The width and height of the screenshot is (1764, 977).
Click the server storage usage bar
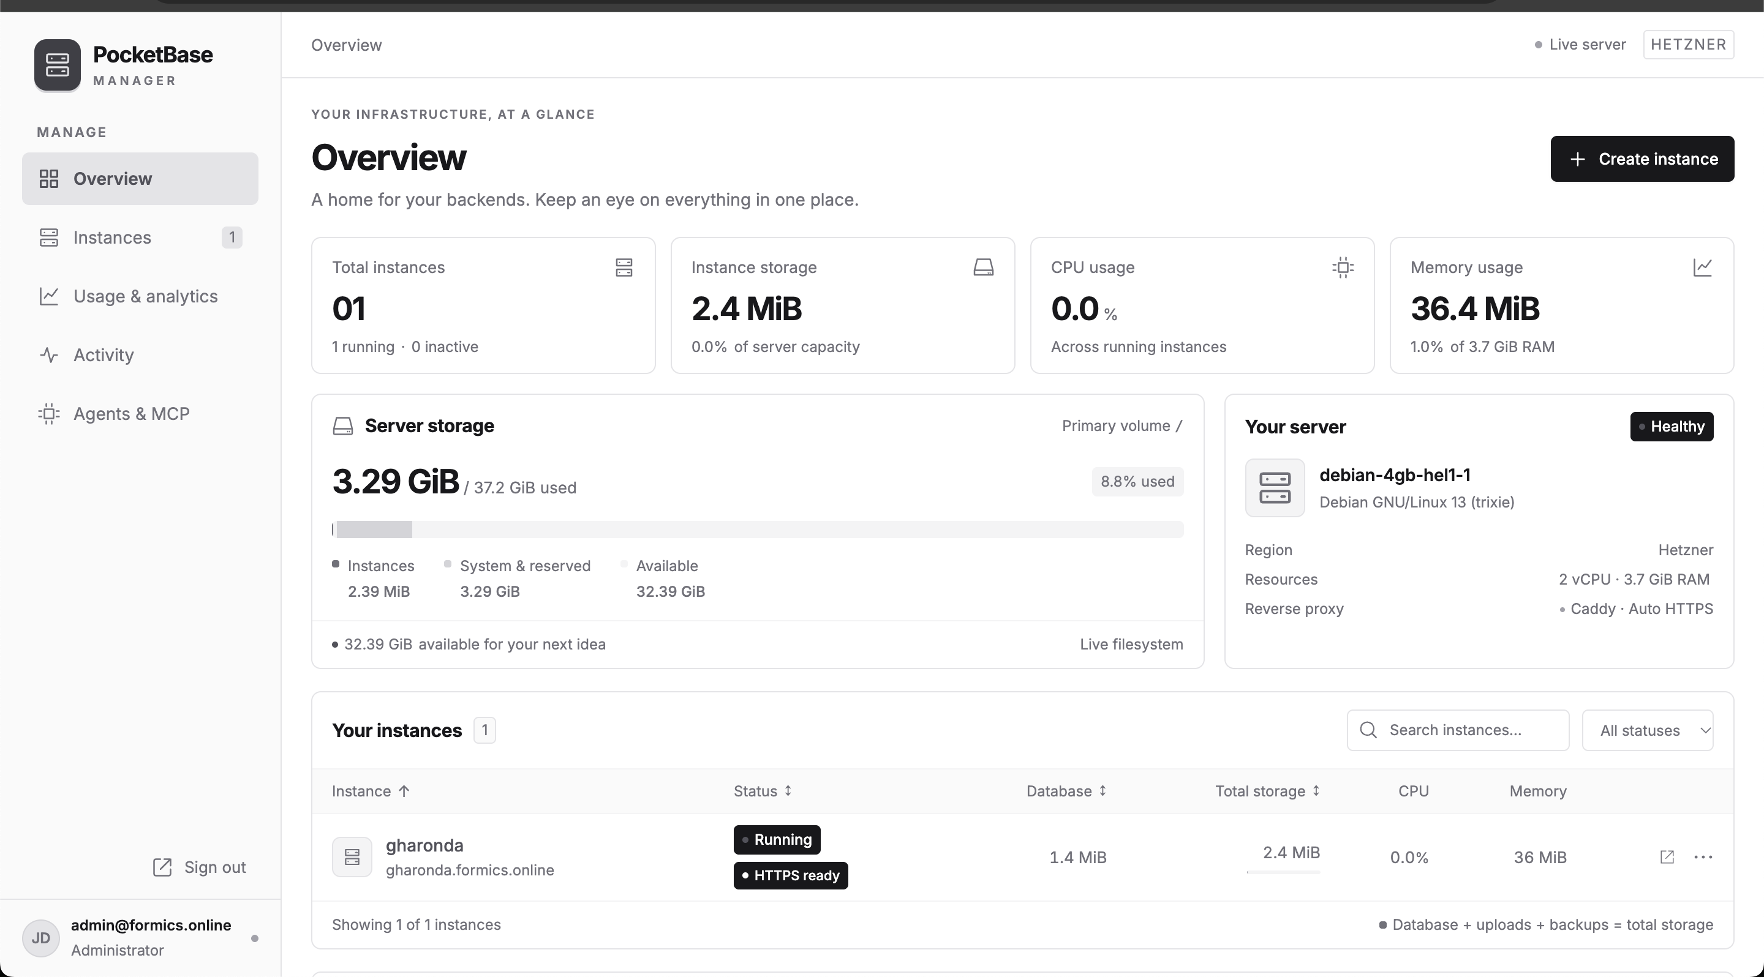(758, 530)
